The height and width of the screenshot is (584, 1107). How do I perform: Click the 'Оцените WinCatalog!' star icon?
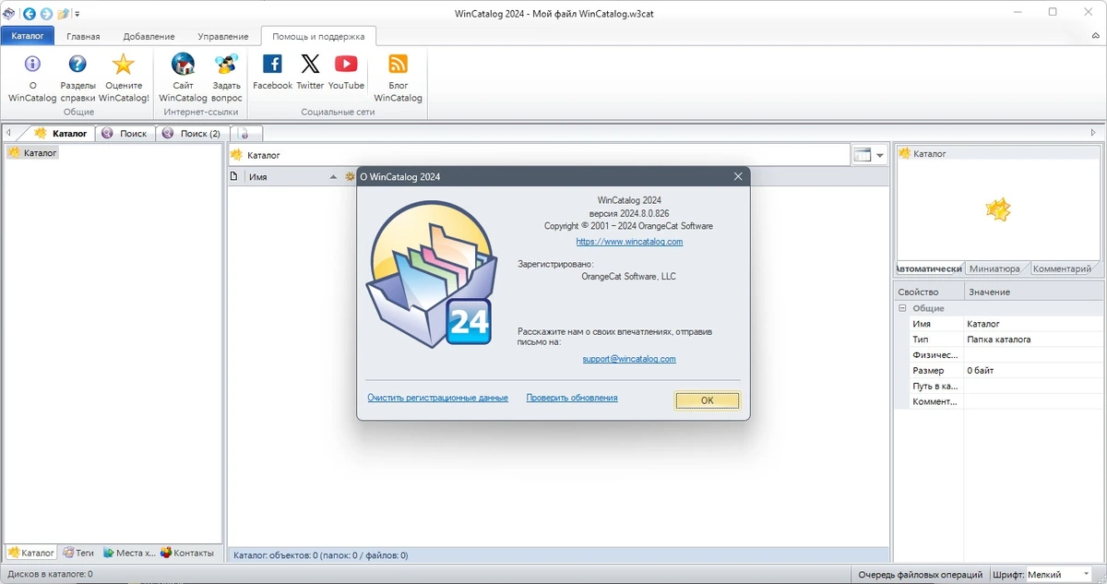(x=124, y=77)
